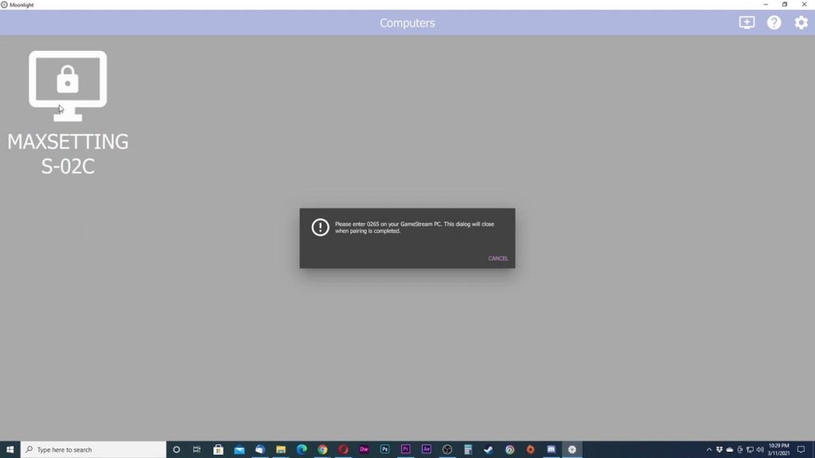Screen dimensions: 815x458
Task: Click the Moonlight title bar app icon
Action: click(4, 5)
